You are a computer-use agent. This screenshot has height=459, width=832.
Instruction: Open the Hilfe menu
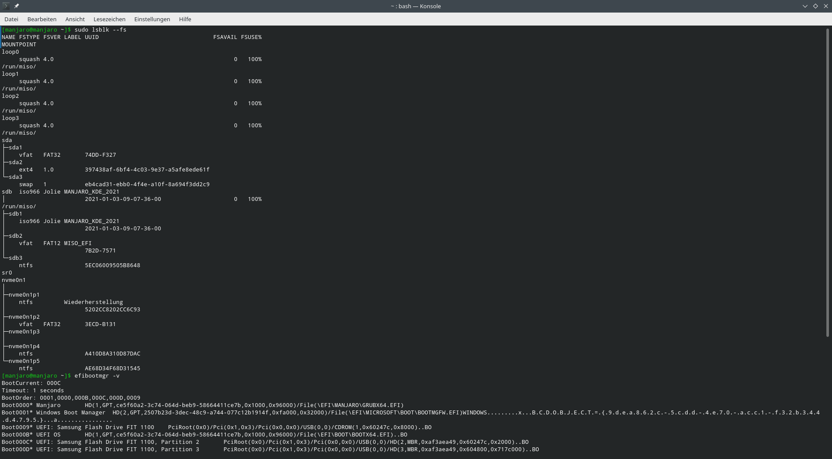pos(185,19)
